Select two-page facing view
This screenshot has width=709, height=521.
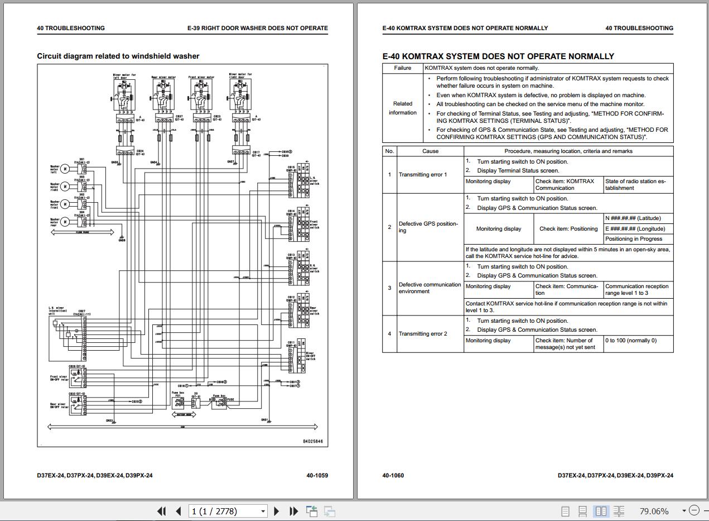[601, 511]
